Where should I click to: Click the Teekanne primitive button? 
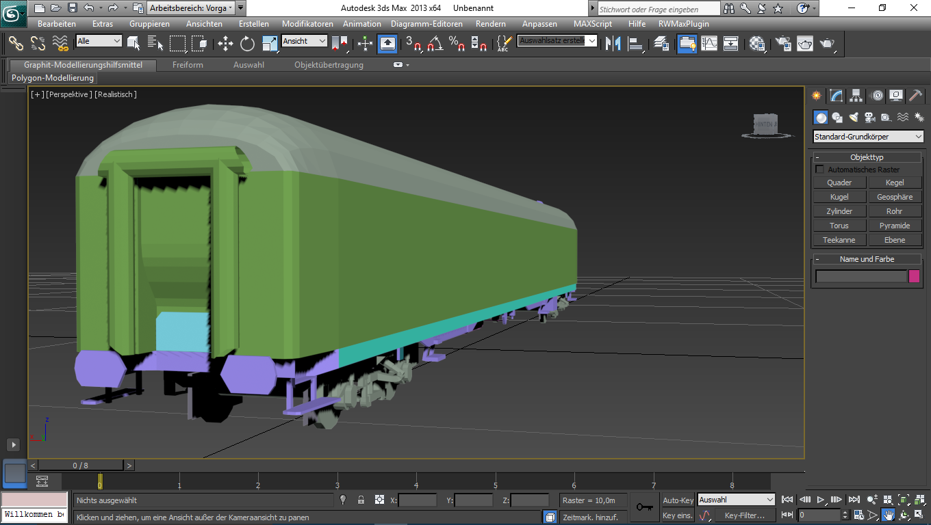coord(839,240)
